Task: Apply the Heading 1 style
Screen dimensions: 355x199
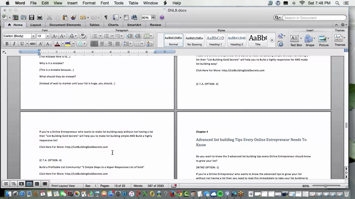Action: click(x=215, y=40)
